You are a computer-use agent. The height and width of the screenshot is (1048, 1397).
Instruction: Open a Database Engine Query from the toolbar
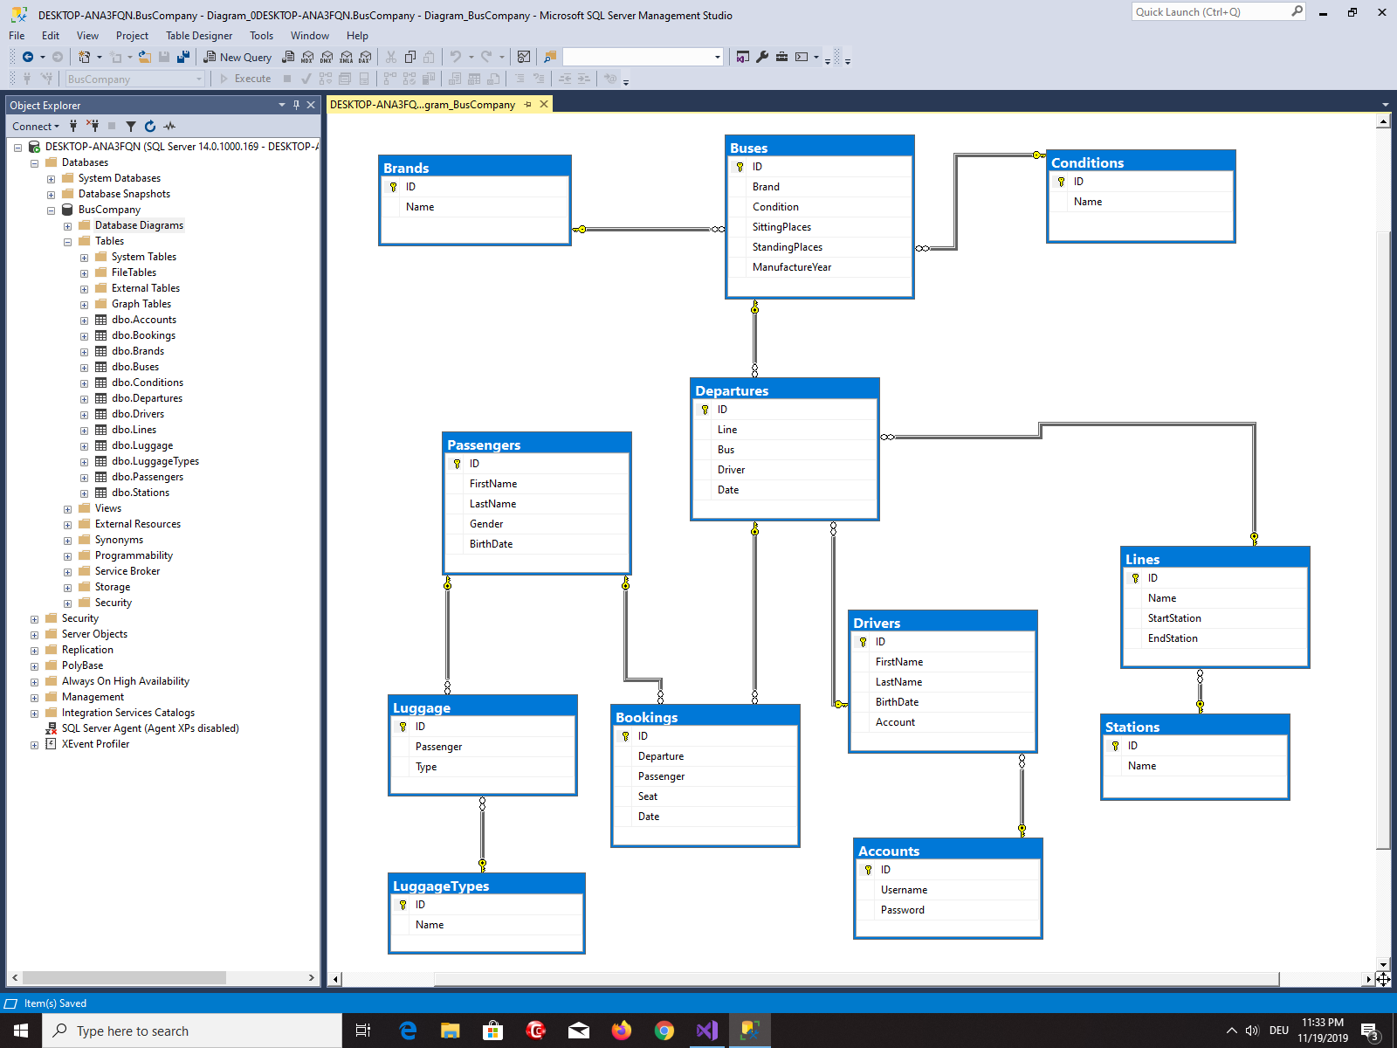(288, 57)
